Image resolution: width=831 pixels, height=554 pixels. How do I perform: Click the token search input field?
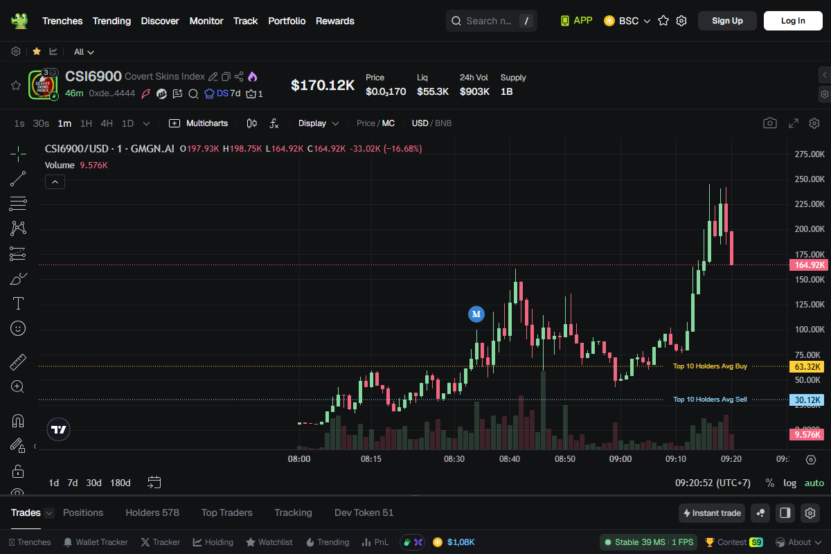click(490, 21)
